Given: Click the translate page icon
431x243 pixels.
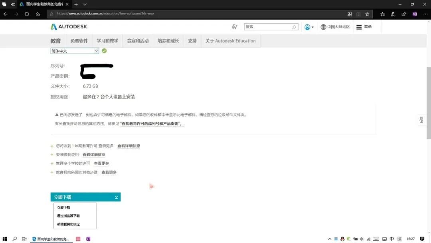Looking at the screenshot, I should [350, 14].
